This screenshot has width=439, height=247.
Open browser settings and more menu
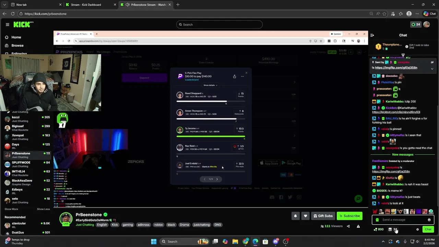click(417, 14)
